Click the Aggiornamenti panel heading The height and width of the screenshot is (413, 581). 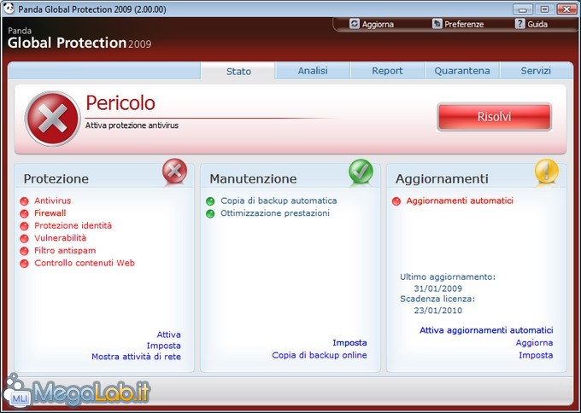[x=442, y=178]
